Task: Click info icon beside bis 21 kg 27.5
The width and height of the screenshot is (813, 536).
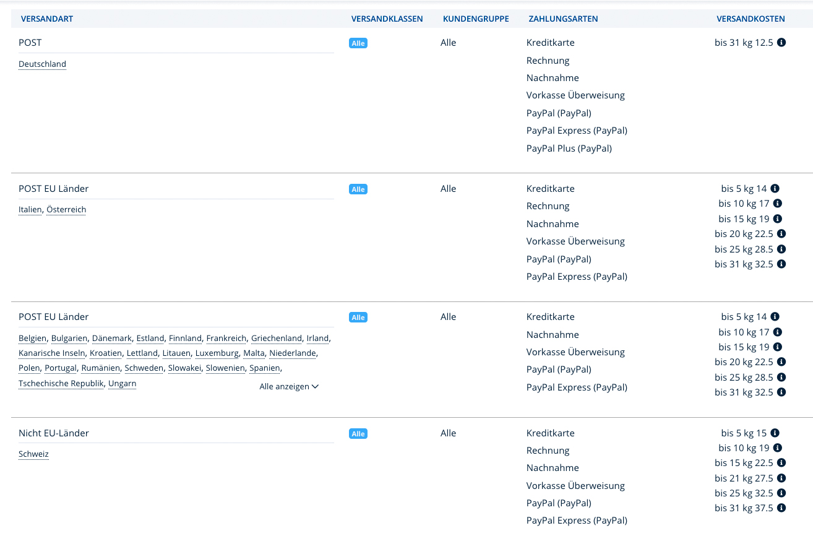Action: (x=781, y=478)
